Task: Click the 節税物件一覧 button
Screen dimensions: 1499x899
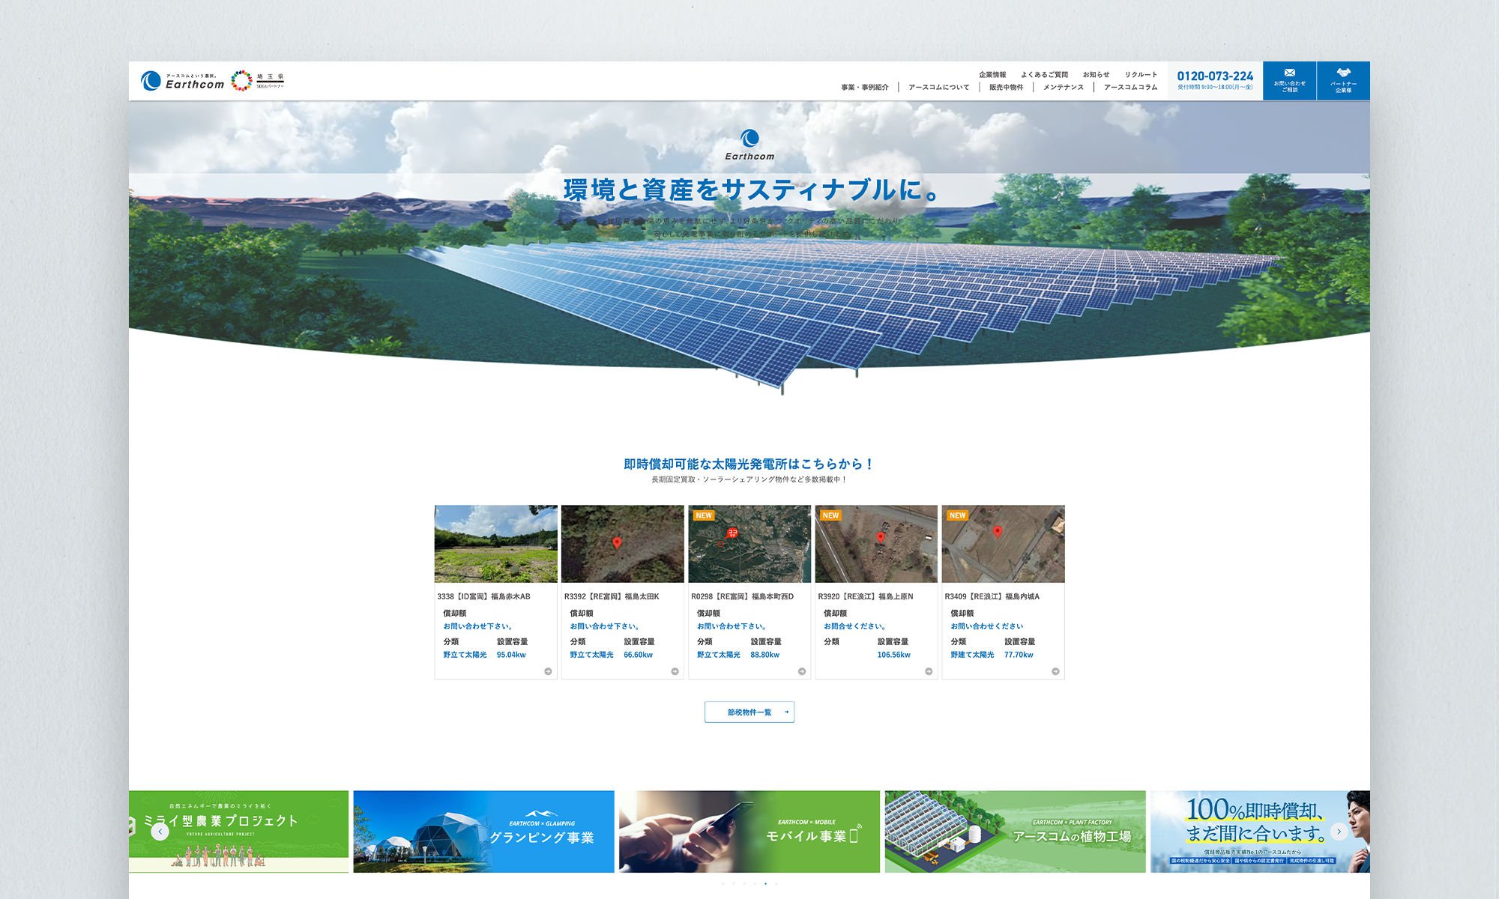Action: coord(749,712)
